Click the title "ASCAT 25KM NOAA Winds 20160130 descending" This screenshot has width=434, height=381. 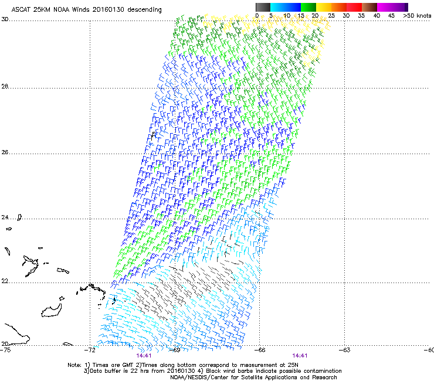pos(86,10)
